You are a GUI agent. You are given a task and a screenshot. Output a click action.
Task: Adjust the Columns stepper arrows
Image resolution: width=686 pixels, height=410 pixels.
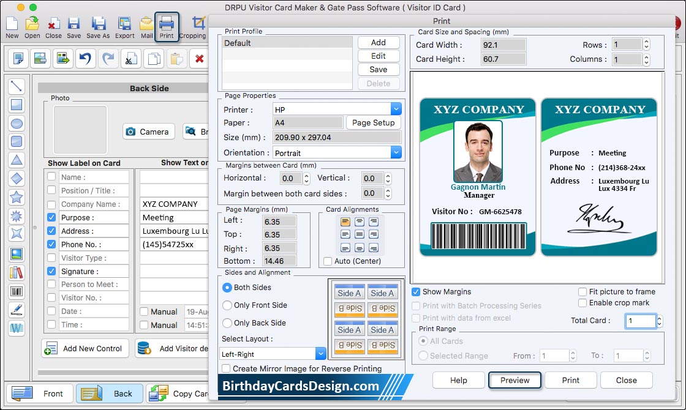(x=647, y=59)
